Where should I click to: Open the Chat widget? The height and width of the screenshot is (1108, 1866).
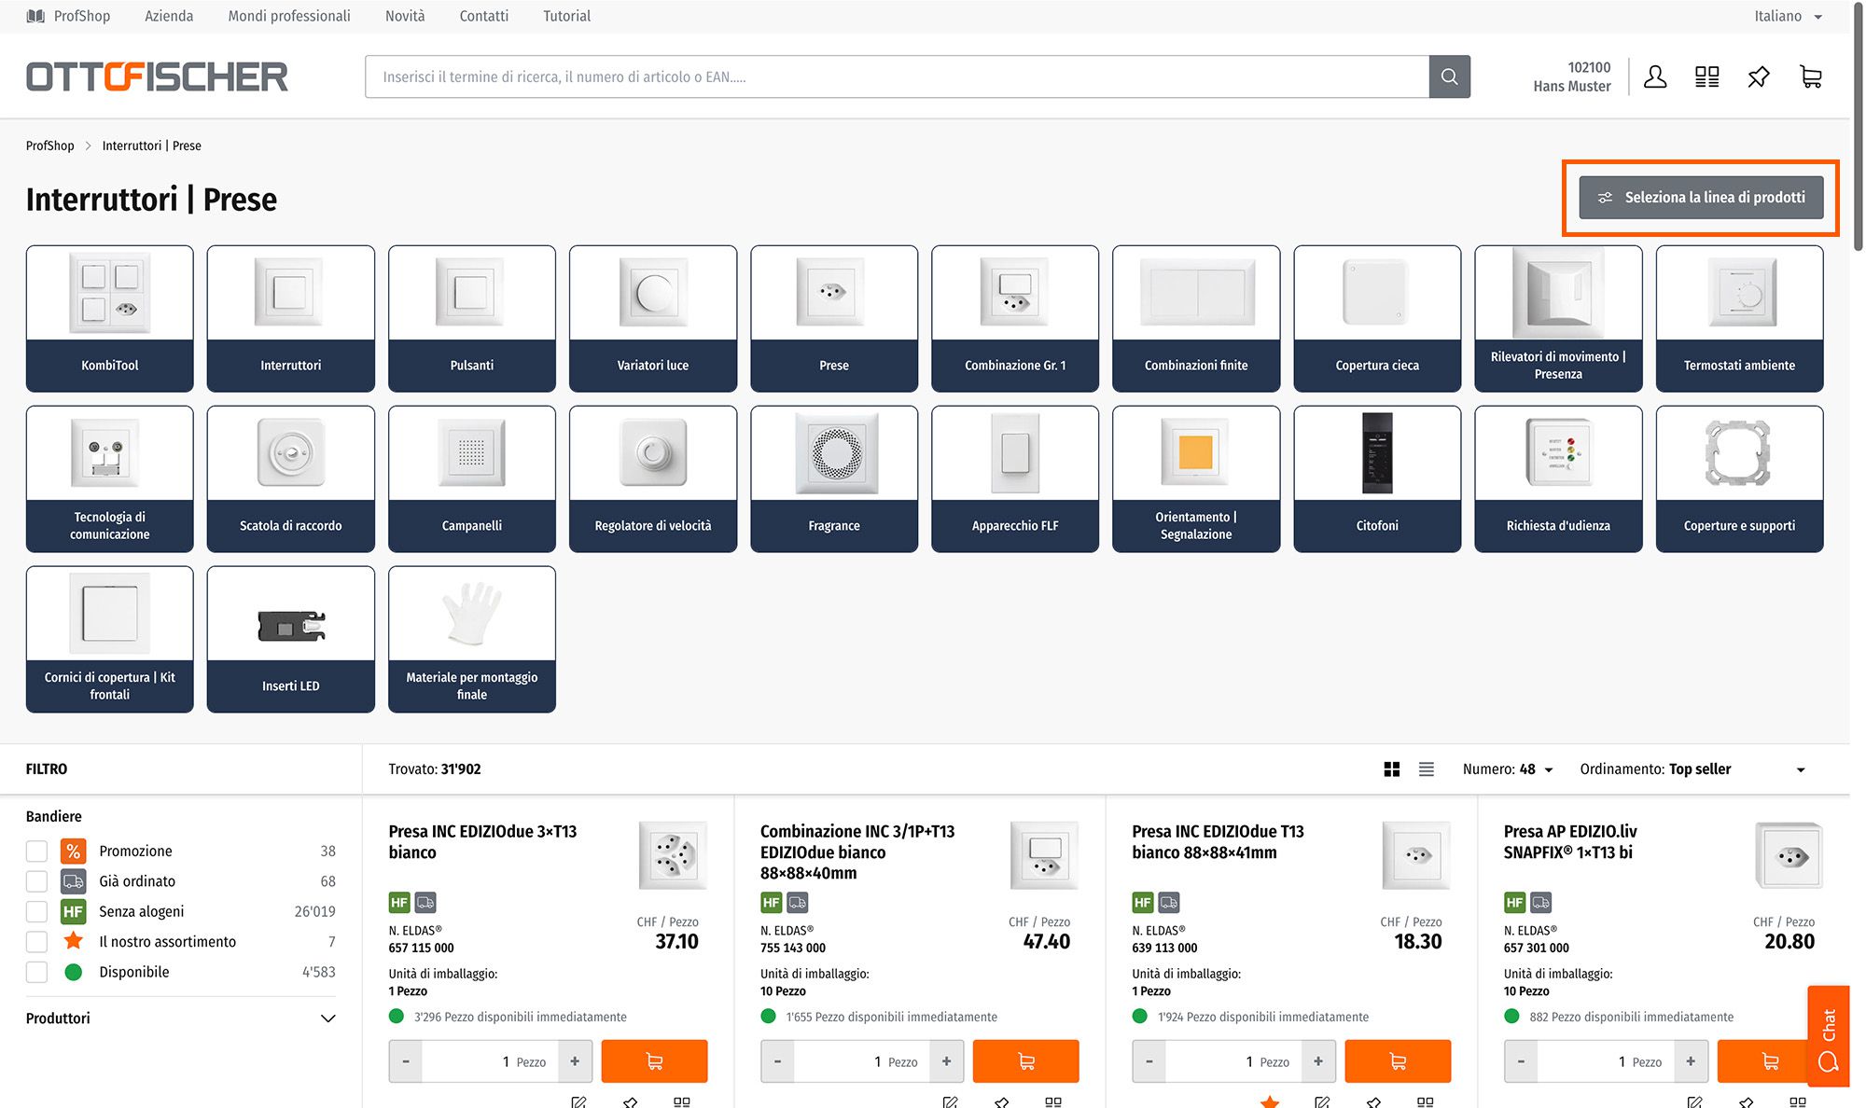(x=1828, y=1035)
